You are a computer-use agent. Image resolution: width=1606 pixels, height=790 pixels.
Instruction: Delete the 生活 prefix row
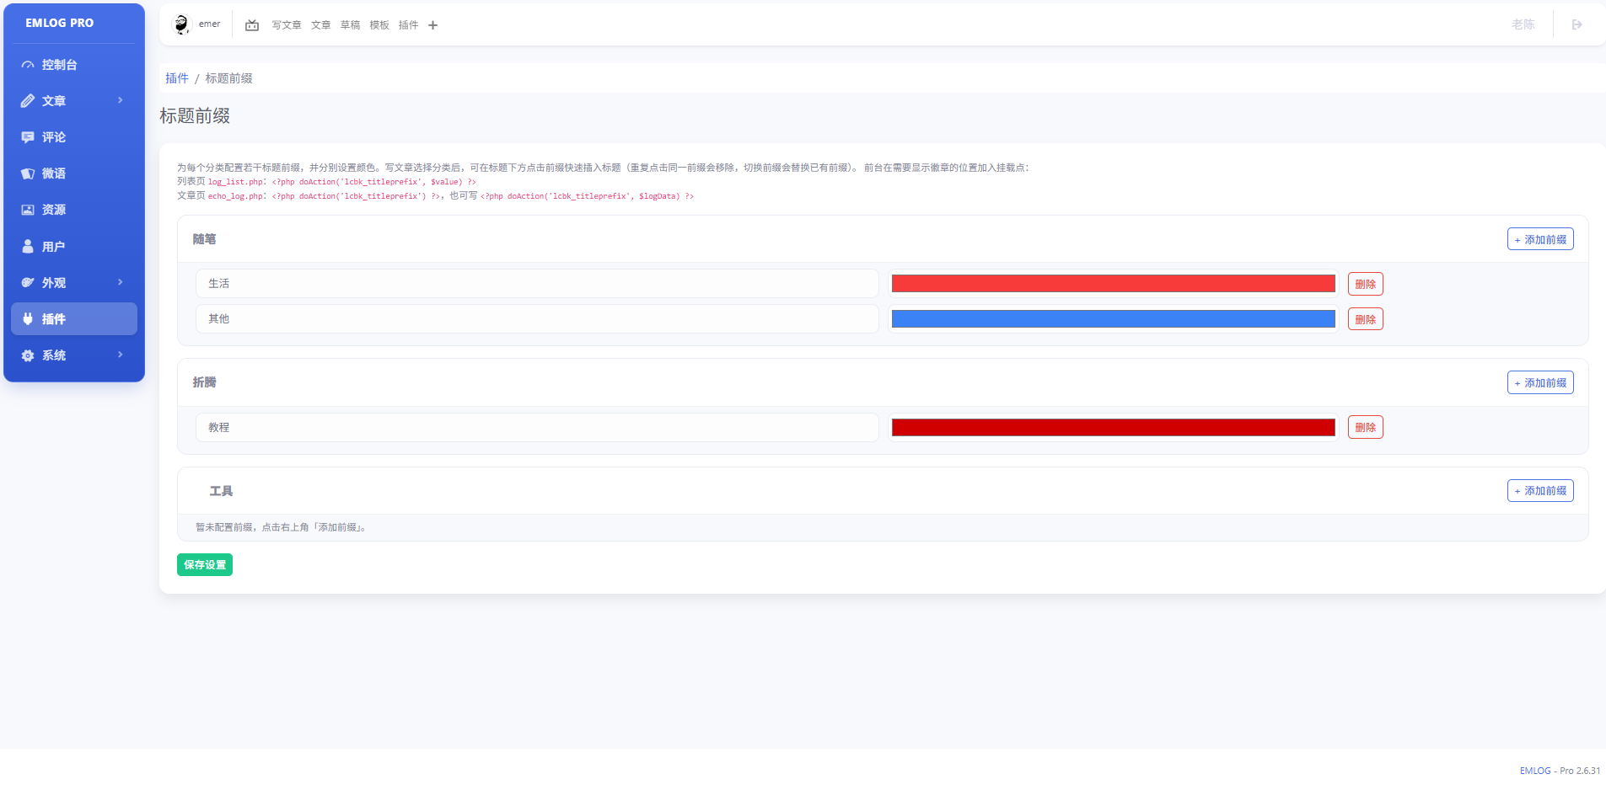click(1365, 284)
